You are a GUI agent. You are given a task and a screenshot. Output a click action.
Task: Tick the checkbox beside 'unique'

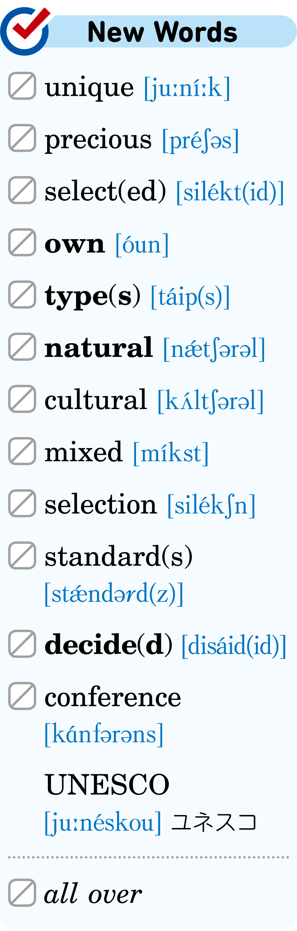pyautogui.click(x=22, y=86)
